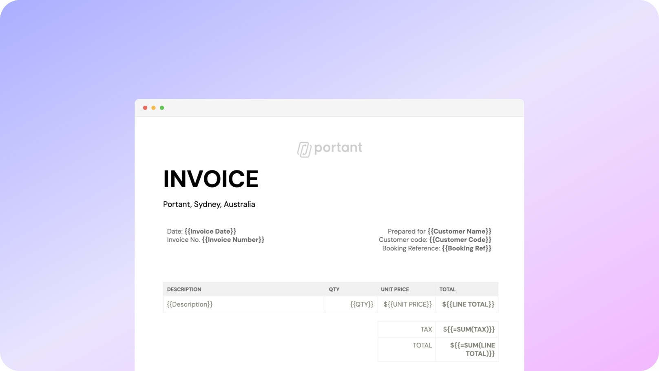This screenshot has height=371, width=659.
Task: Click the 'Customer code:' label text
Action: point(403,240)
